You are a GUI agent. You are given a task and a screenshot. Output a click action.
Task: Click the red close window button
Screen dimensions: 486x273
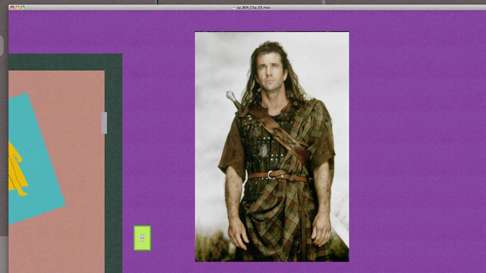point(12,8)
